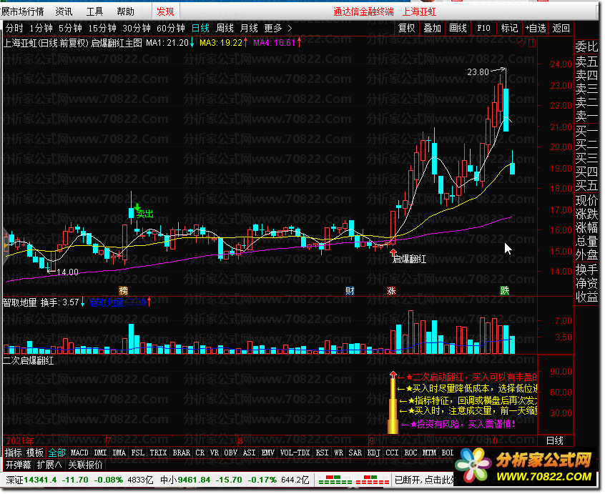Select the ROC indicator
The height and width of the screenshot is (494, 605).
(410, 453)
